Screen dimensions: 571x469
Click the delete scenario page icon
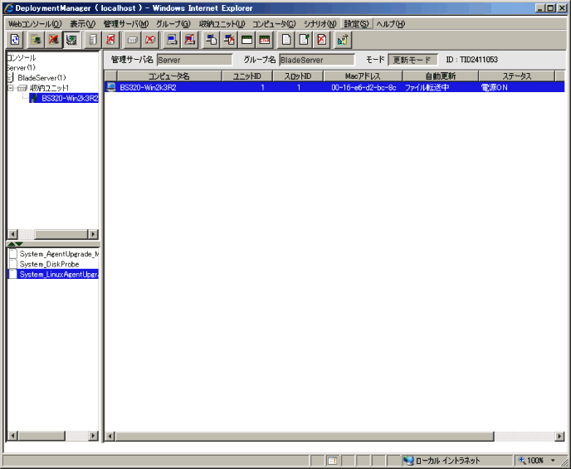(322, 40)
